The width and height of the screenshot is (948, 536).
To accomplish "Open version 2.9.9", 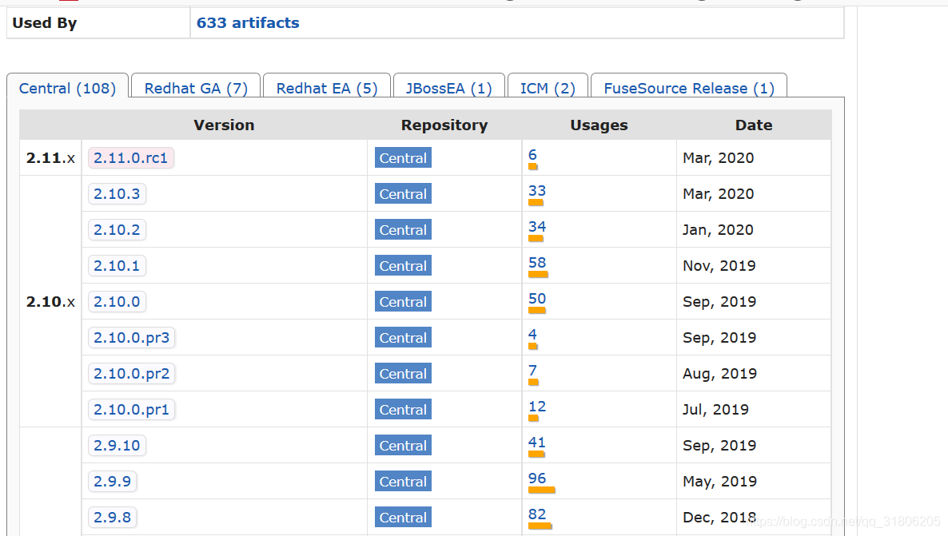I will coord(113,482).
